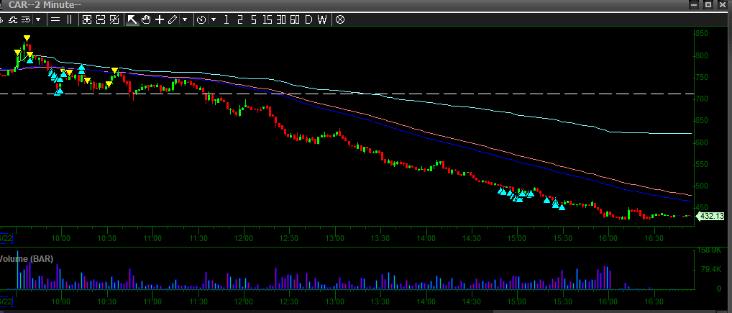Click the 600 price axis label
This screenshot has height=313, width=732.
tap(702, 142)
